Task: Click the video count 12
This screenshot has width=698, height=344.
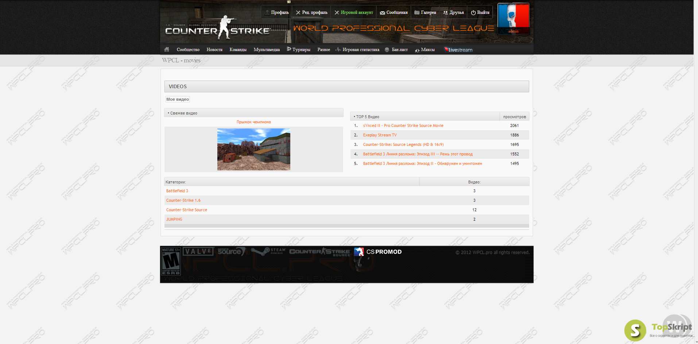Action: point(474,210)
